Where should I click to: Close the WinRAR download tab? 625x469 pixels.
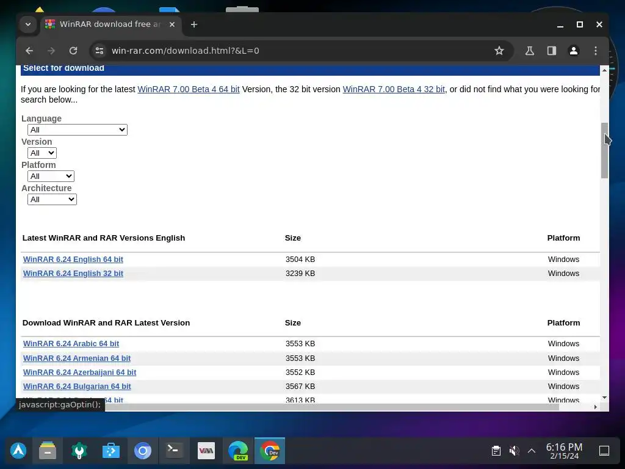coord(172,24)
